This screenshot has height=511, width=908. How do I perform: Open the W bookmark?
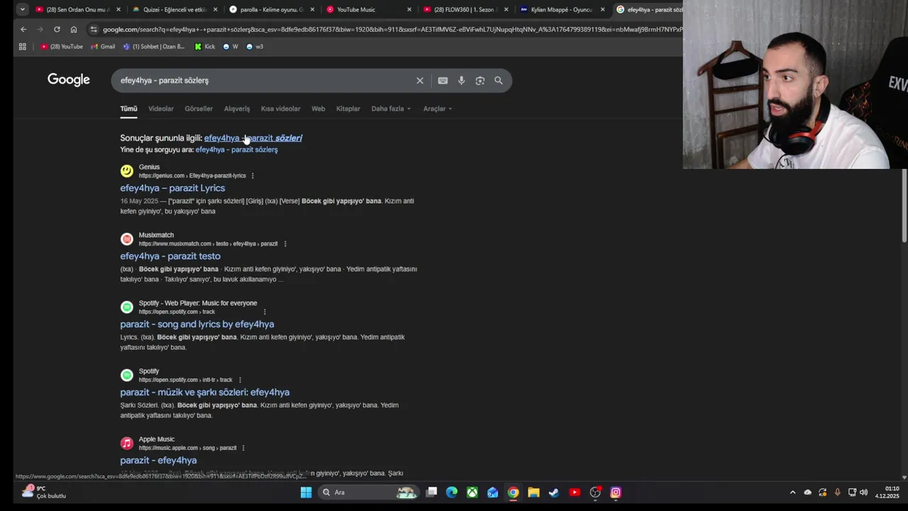point(231,46)
